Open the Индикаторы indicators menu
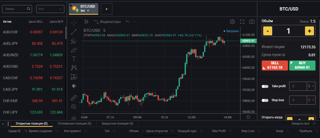Screen dimensions: 320x138 click(107, 22)
